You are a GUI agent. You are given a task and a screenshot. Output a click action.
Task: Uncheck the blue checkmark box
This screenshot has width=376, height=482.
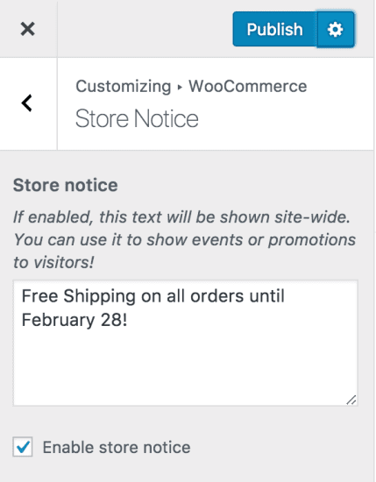(23, 447)
